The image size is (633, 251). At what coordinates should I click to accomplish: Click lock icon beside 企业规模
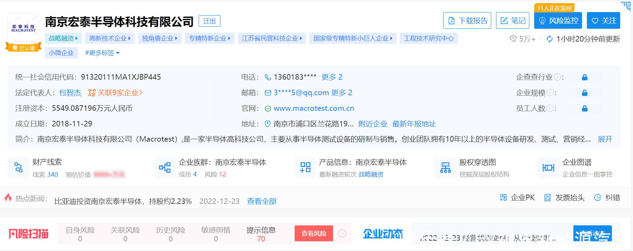(584, 92)
